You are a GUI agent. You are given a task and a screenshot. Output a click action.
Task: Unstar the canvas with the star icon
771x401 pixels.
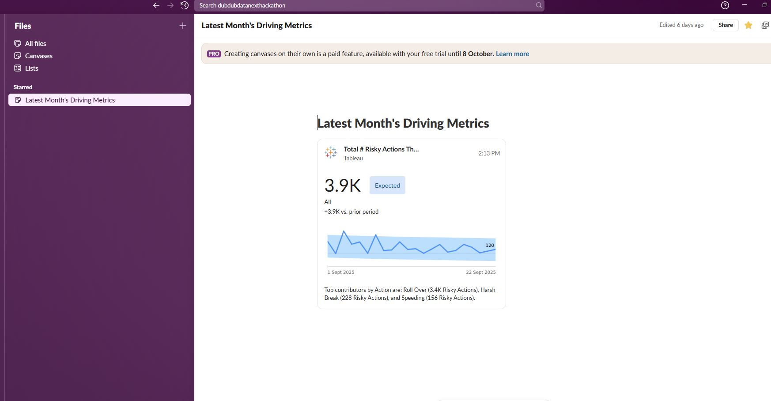[748, 25]
